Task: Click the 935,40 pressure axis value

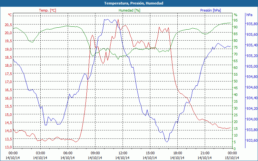Action: [252, 45]
